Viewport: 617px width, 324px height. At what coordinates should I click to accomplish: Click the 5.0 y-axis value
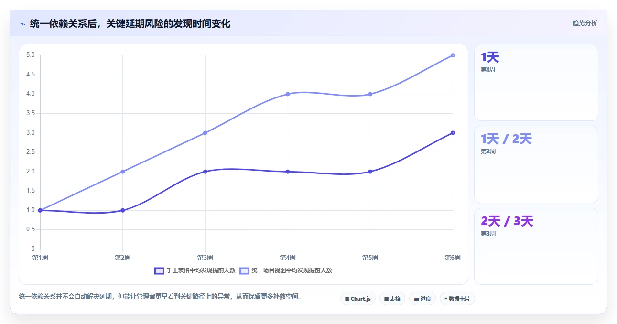coord(31,55)
